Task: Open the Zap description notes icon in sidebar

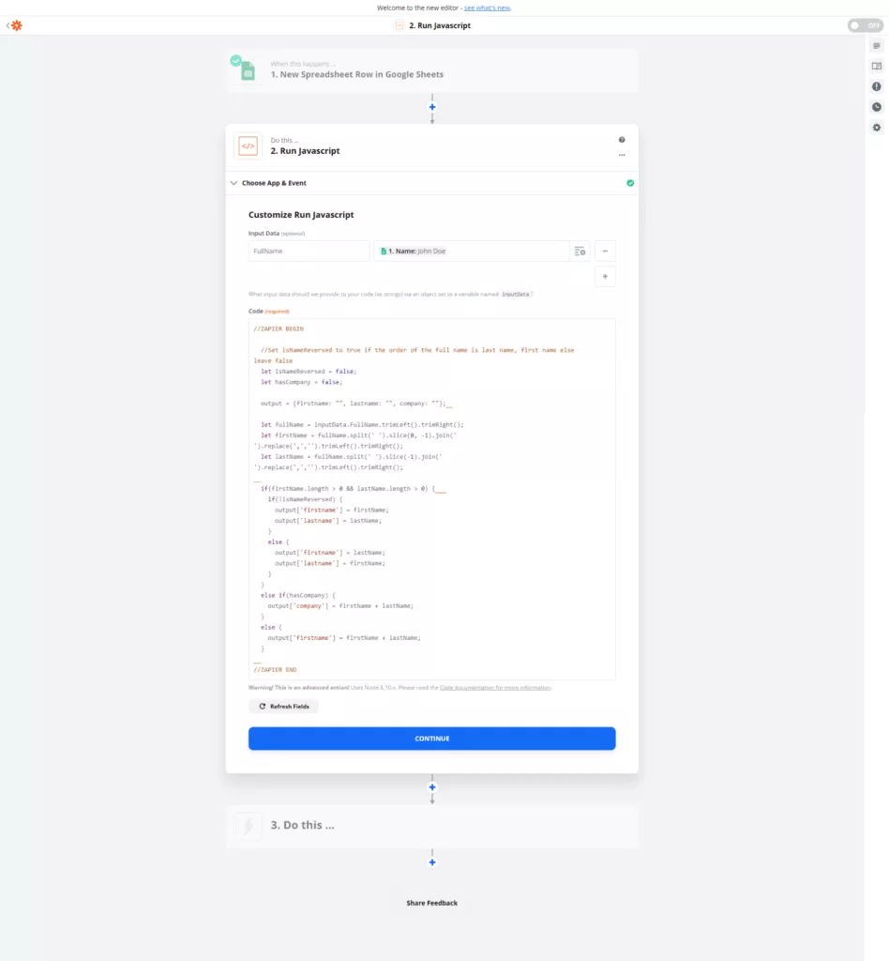Action: coord(877,46)
